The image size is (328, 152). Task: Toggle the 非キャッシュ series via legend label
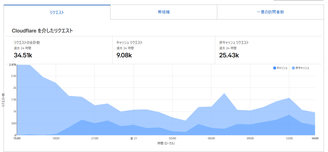tap(302, 68)
